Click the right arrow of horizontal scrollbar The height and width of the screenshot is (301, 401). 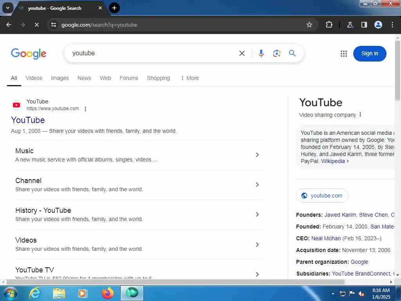tap(391, 282)
